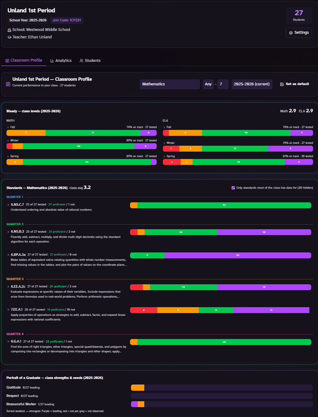Viewport: 318px width, 417px height.
Task: Open the 2025-2026 (current) year dropdown
Action: 252,84
